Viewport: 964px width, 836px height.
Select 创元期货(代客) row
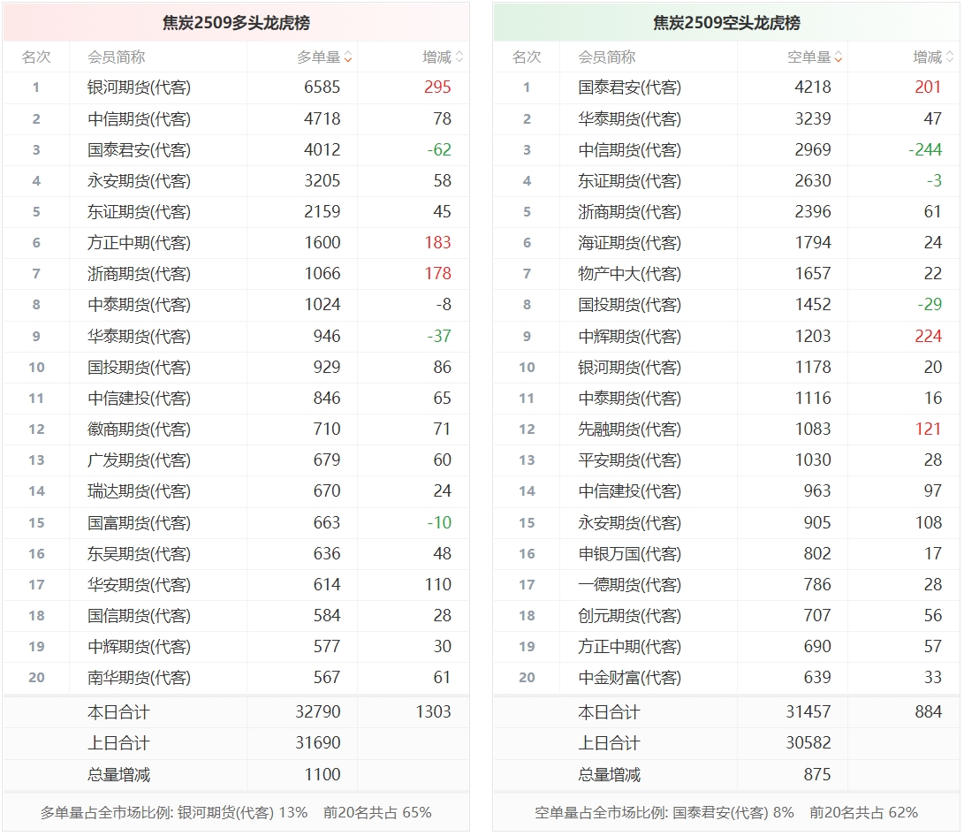(726, 615)
